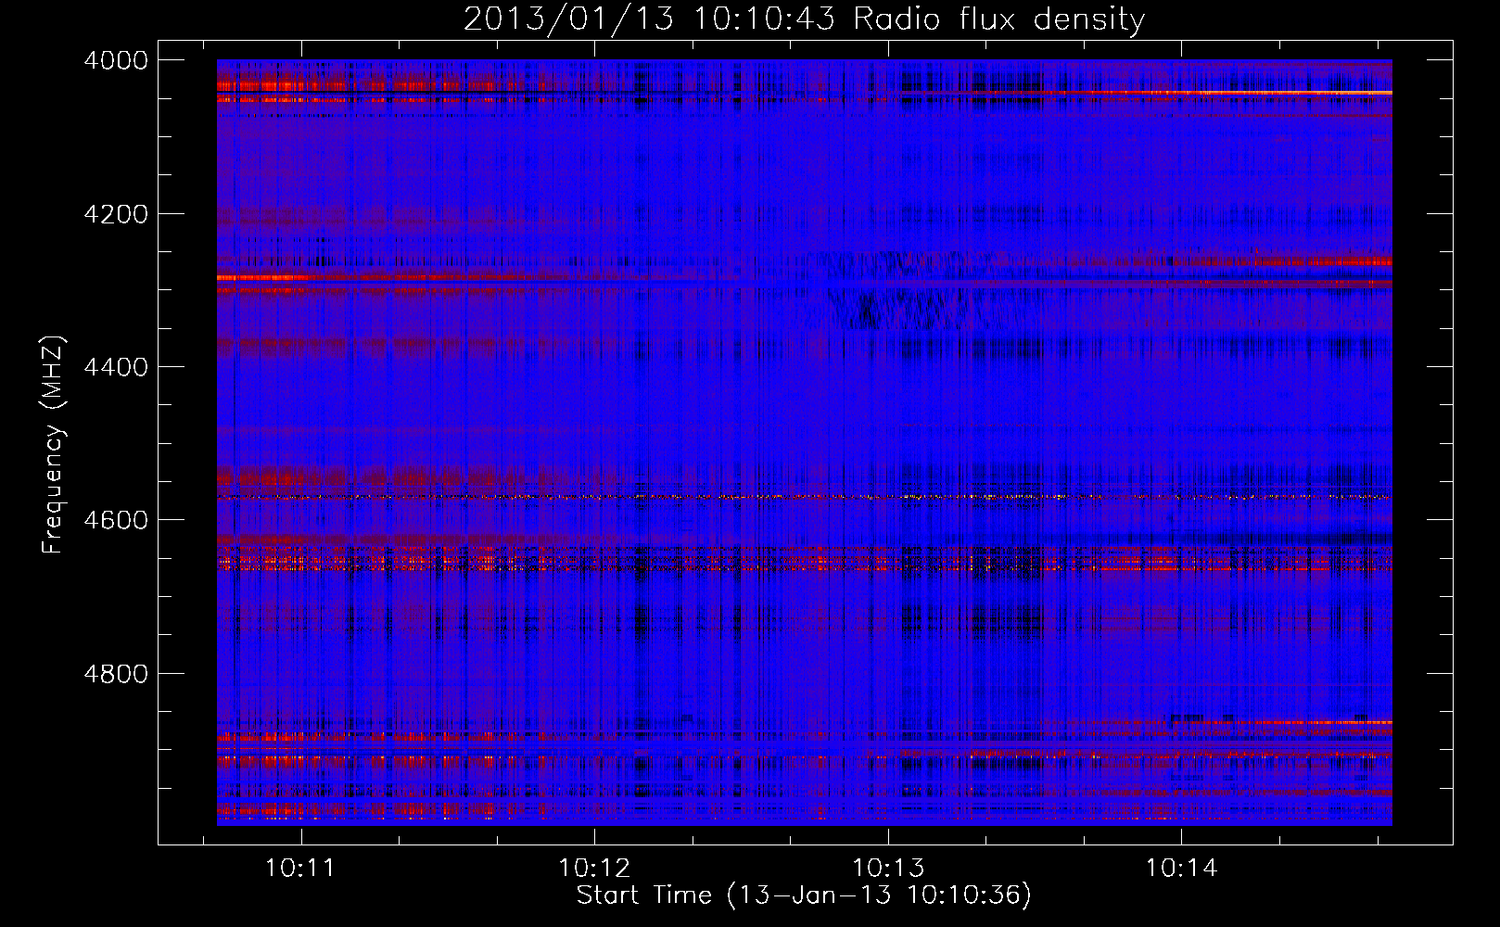The height and width of the screenshot is (927, 1500).
Task: Click the 4200 frequency tick label
Action: click(116, 214)
